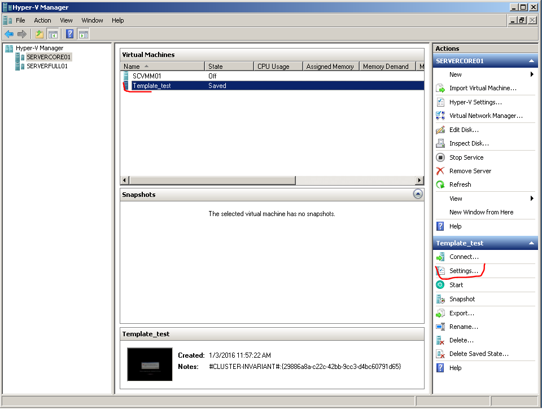Click the Assigned Memory column header
The image size is (542, 409).
[x=331, y=67]
